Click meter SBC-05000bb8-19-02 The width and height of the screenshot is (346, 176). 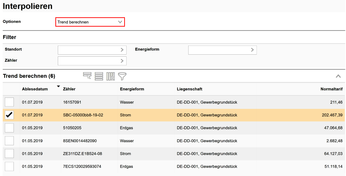[83, 115]
